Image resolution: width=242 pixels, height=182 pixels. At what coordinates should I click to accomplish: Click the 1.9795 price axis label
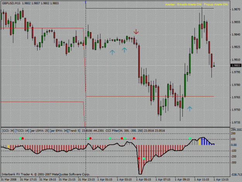(x=236, y=72)
